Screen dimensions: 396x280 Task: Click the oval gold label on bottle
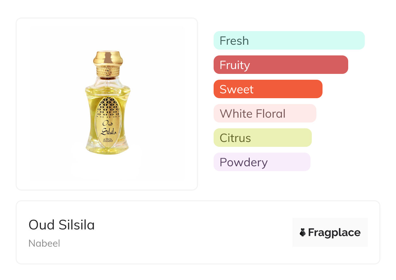pos(108,122)
